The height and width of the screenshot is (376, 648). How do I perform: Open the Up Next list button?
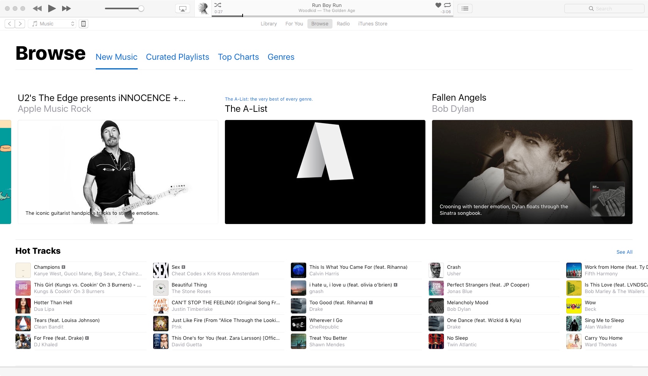click(465, 8)
